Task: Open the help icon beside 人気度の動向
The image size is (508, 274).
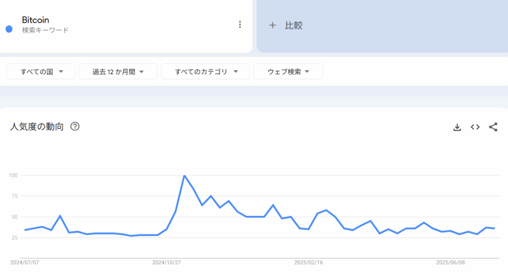Action: point(75,126)
